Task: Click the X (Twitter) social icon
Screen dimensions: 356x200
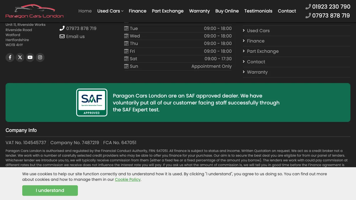Action: 20,57
